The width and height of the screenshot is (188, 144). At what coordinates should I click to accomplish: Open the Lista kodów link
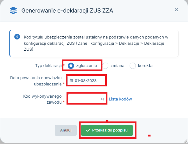tap(120, 99)
